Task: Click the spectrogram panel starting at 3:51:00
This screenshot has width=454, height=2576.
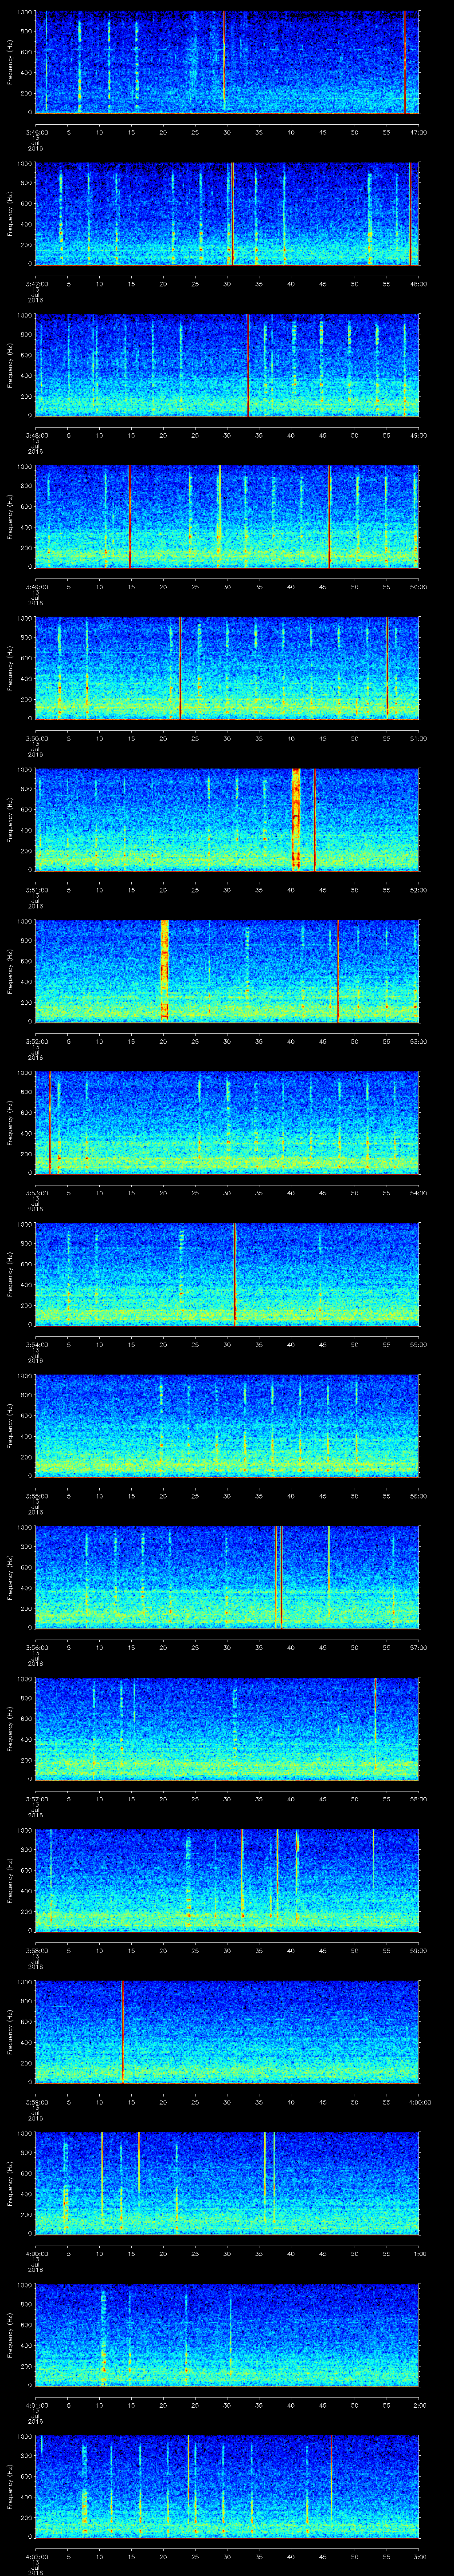Action: pyautogui.click(x=227, y=819)
